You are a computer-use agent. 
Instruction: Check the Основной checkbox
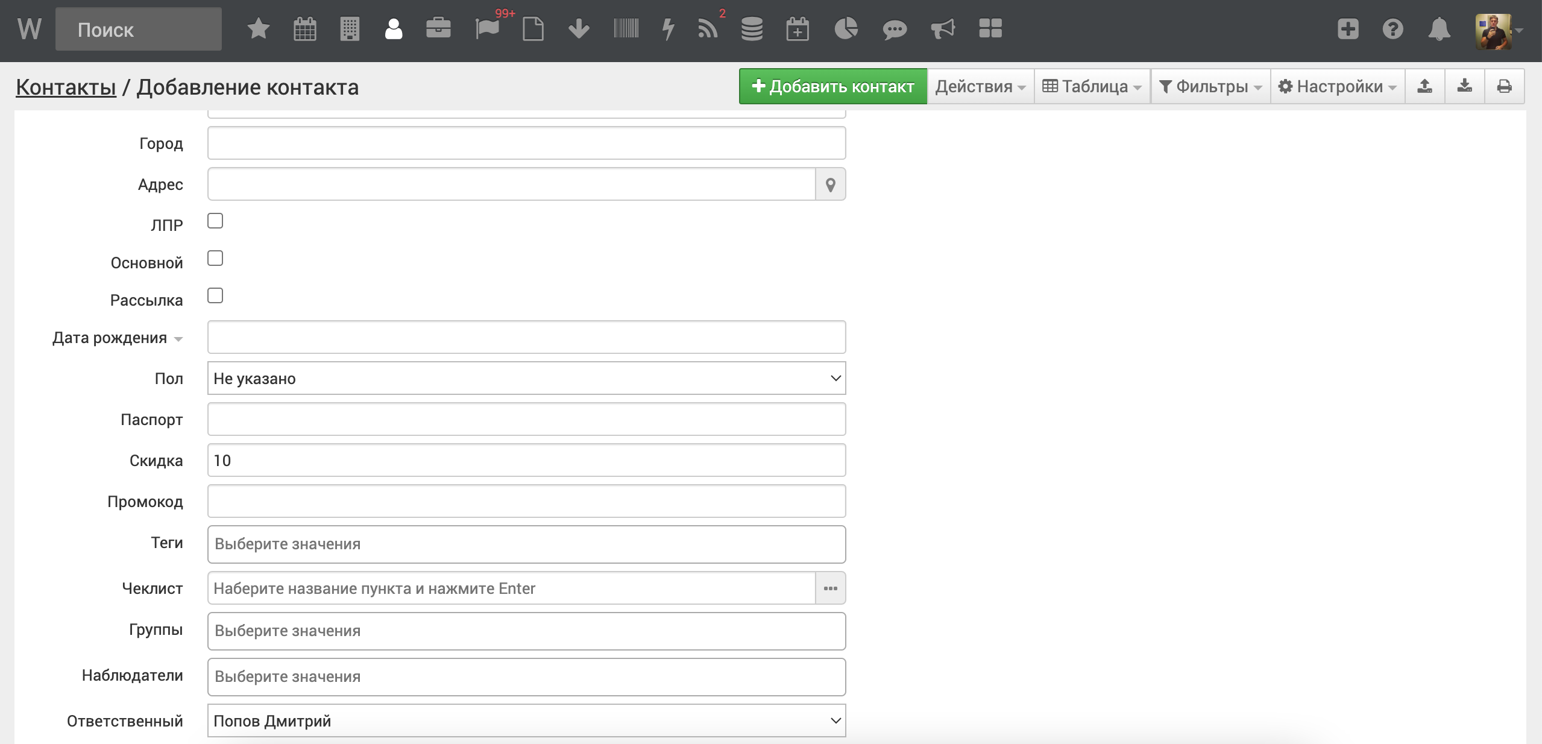click(x=215, y=259)
